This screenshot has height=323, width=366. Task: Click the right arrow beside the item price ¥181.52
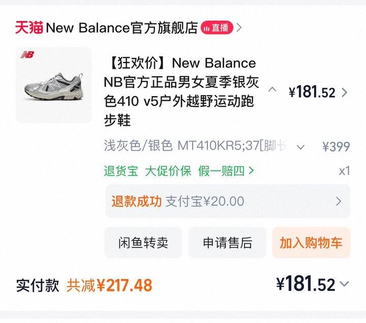[x=345, y=92]
